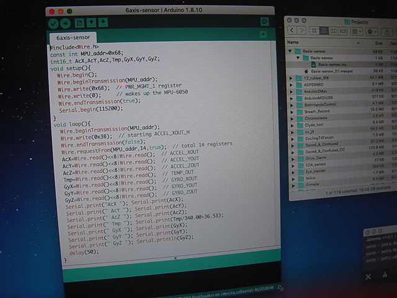
Task: Click the Upload arrow button in Arduino
Action: 65,24
